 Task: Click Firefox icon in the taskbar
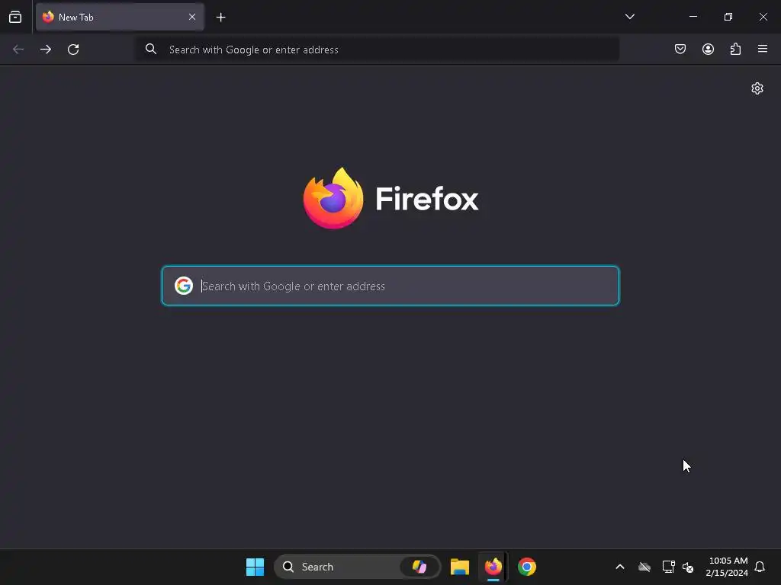pos(493,567)
